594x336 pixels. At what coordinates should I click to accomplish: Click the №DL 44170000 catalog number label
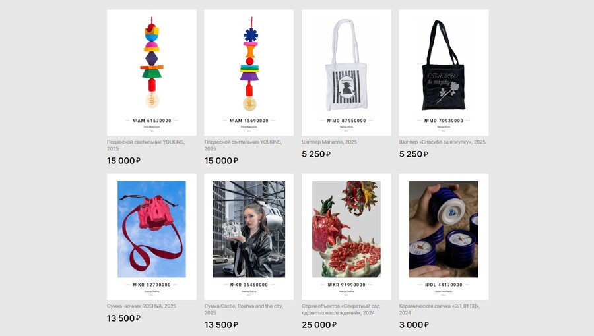point(444,285)
